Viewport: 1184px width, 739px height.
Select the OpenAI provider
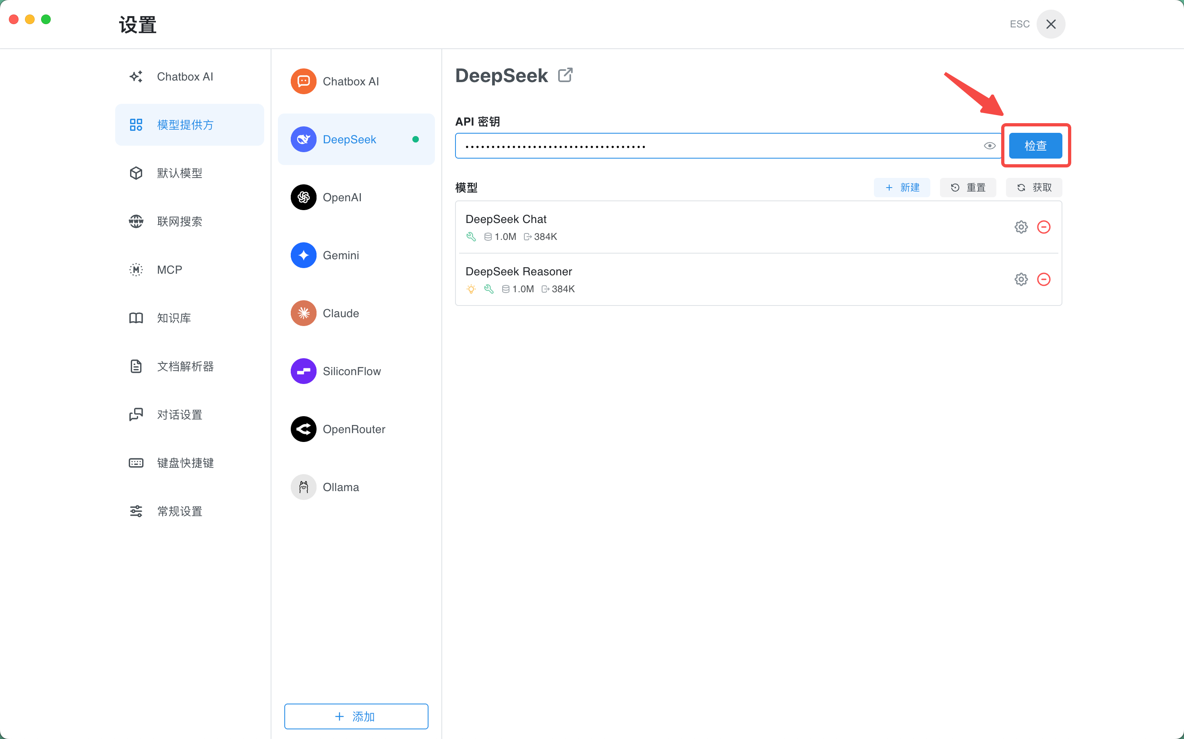356,197
